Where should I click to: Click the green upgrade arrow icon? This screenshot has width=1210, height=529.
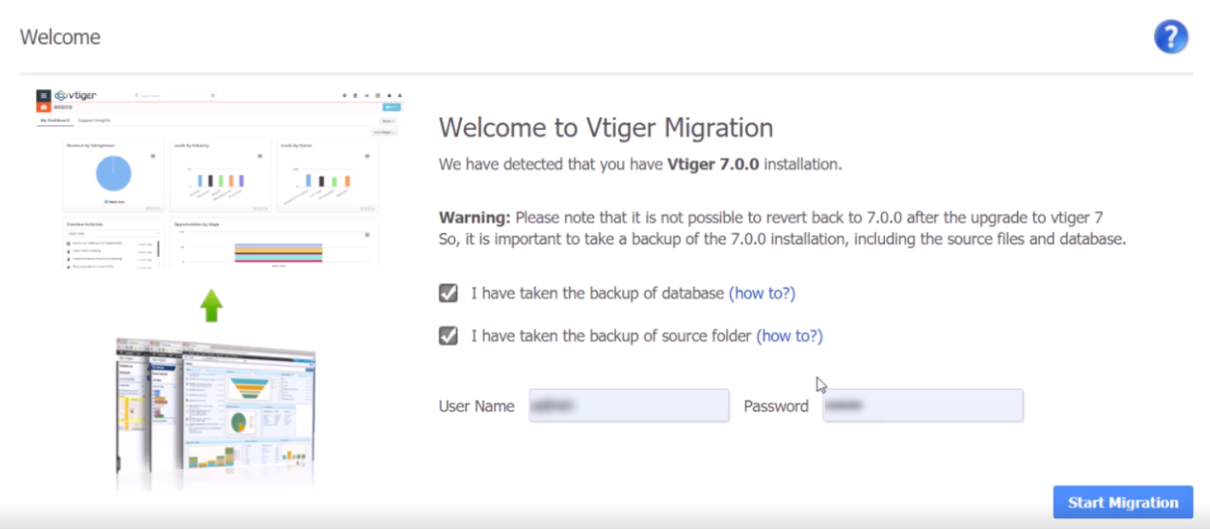[x=211, y=305]
